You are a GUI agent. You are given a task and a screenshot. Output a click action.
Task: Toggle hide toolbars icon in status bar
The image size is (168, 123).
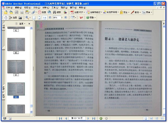[x=10, y=119]
